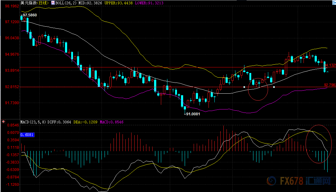The width and height of the screenshot is (336, 192).
Task: Click the right handle of the 92.7982 line
Action: pos(274,87)
